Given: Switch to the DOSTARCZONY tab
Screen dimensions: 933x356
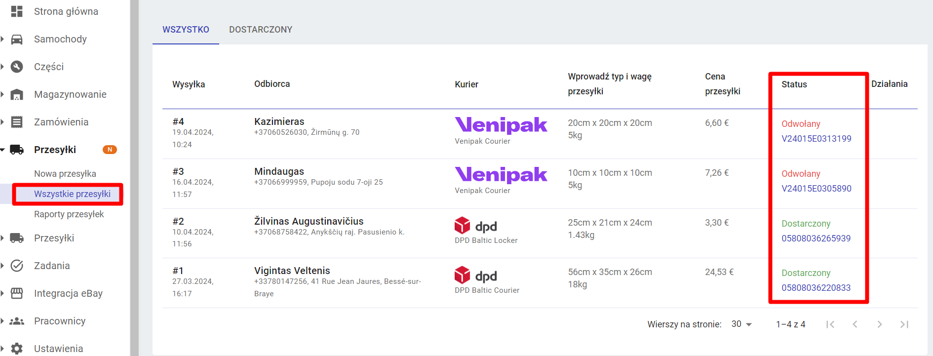Looking at the screenshot, I should click(261, 30).
